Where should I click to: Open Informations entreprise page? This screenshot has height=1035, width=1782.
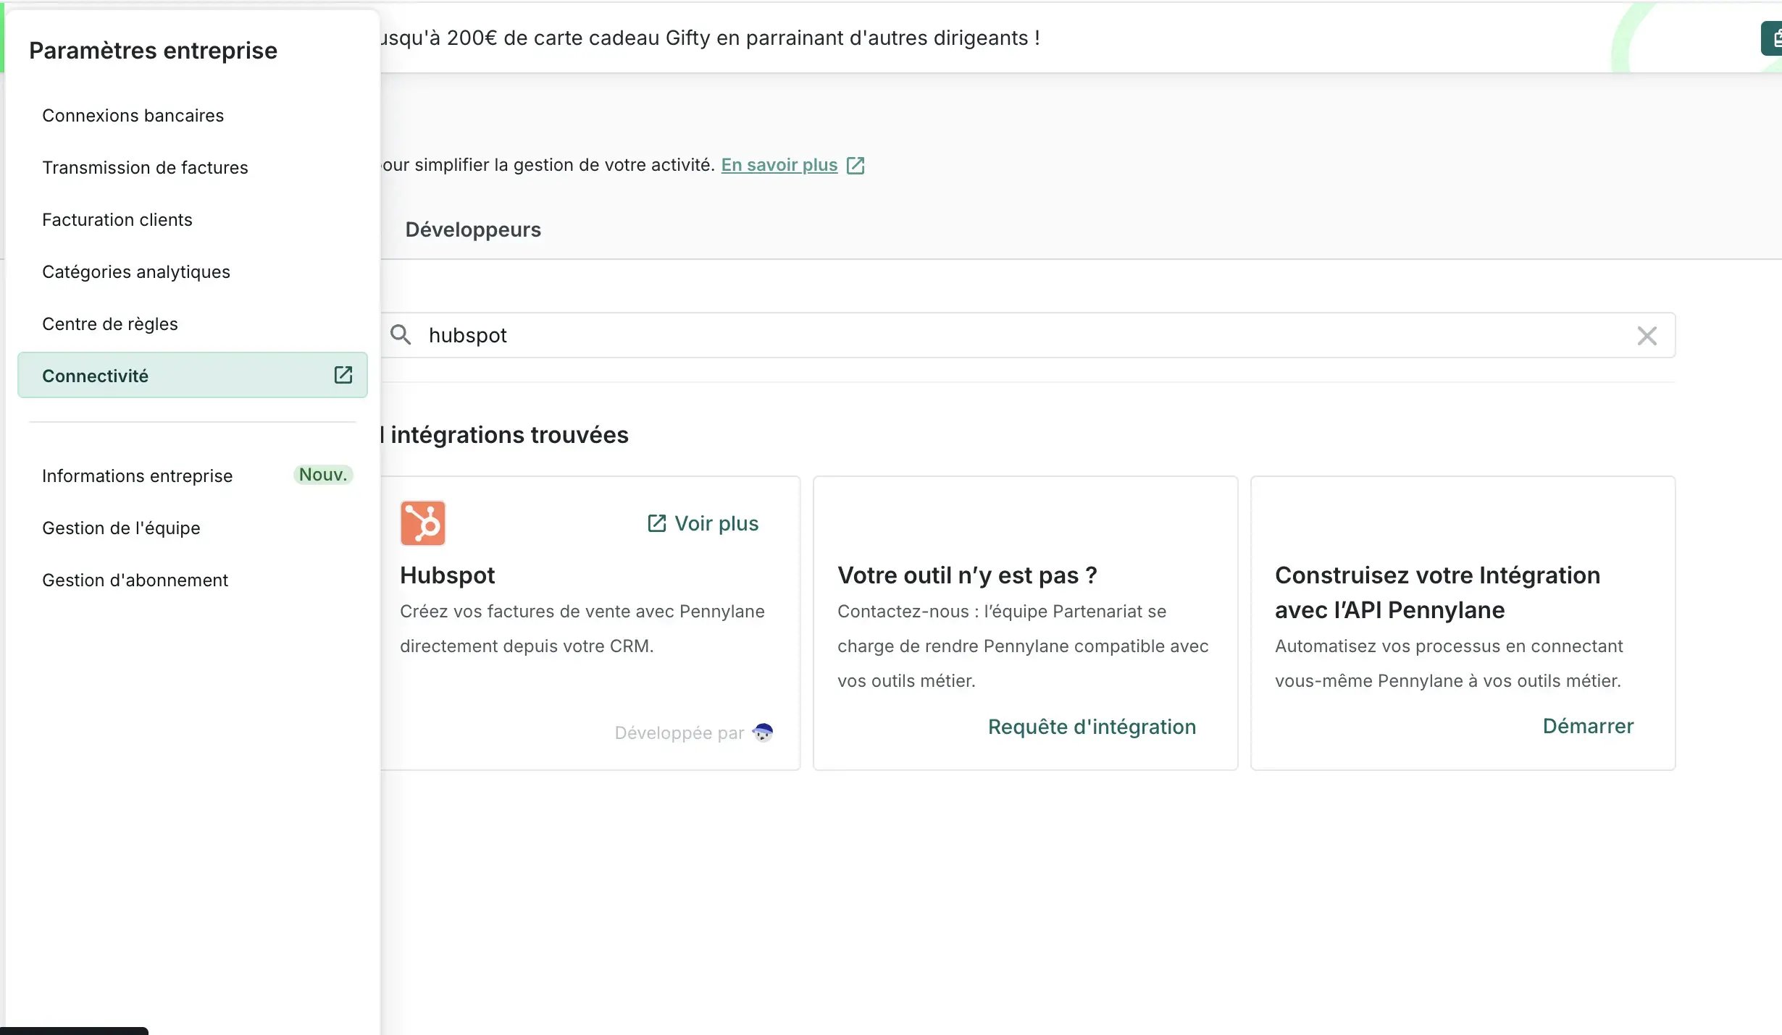coord(138,476)
